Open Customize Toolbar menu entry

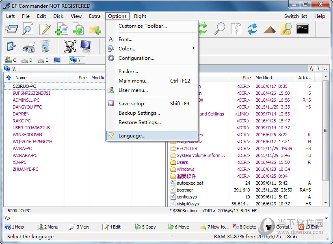coord(151,26)
